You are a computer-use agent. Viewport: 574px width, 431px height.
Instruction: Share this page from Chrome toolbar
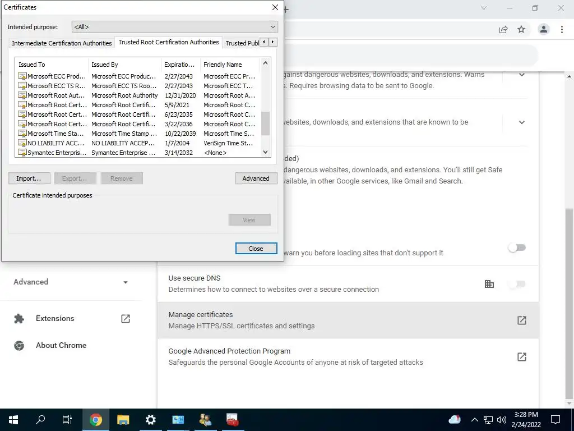click(x=503, y=29)
